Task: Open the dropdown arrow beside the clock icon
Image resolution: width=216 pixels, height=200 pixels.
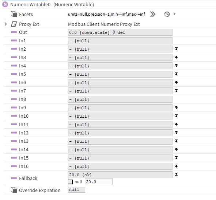Action: pos(175,14)
